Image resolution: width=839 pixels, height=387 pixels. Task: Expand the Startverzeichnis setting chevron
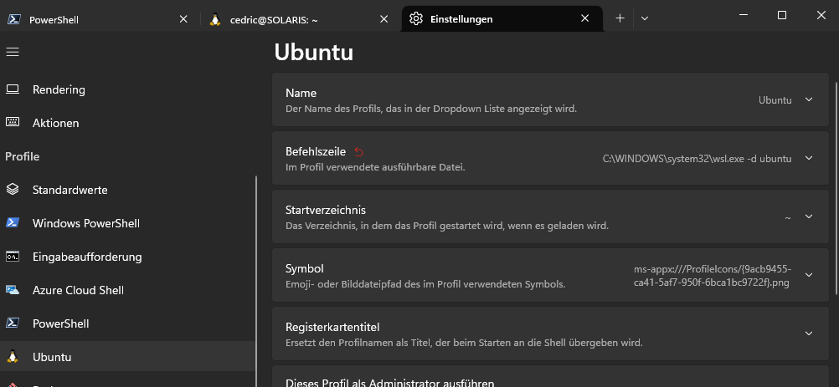point(809,216)
